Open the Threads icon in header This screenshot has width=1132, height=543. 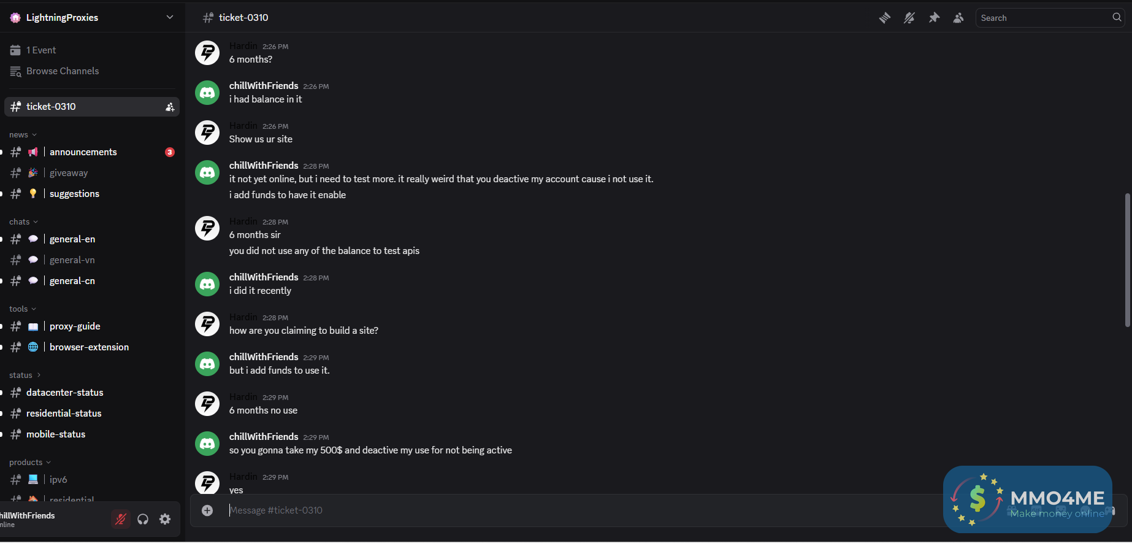884,18
